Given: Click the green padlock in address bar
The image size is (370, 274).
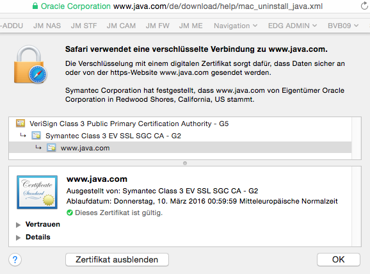Looking at the screenshot, I should (35, 6).
